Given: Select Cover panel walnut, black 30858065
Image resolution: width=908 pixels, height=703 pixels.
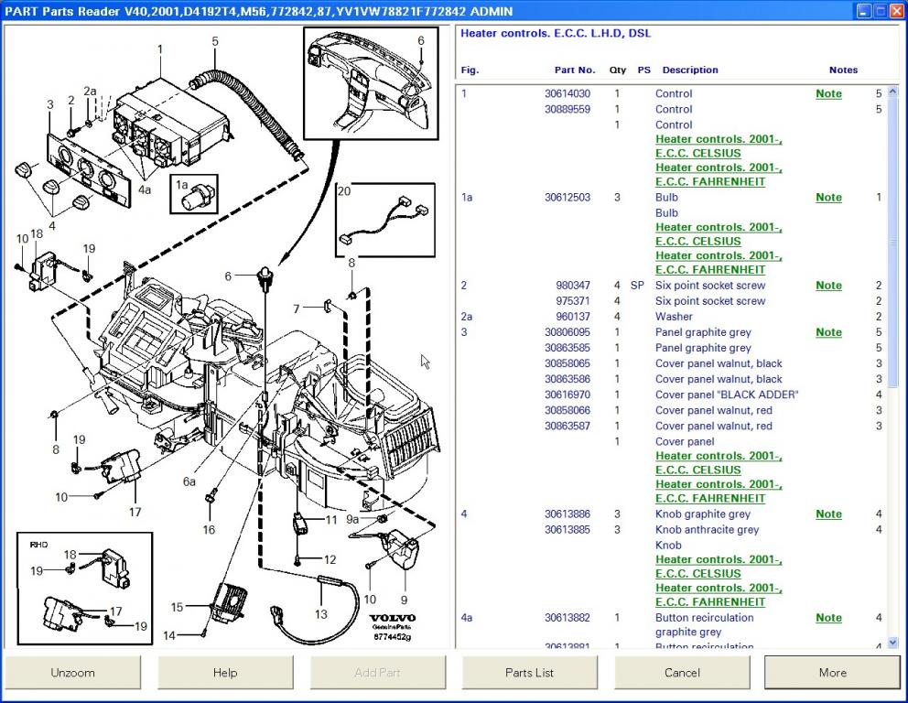Looking at the screenshot, I should pyautogui.click(x=672, y=363).
